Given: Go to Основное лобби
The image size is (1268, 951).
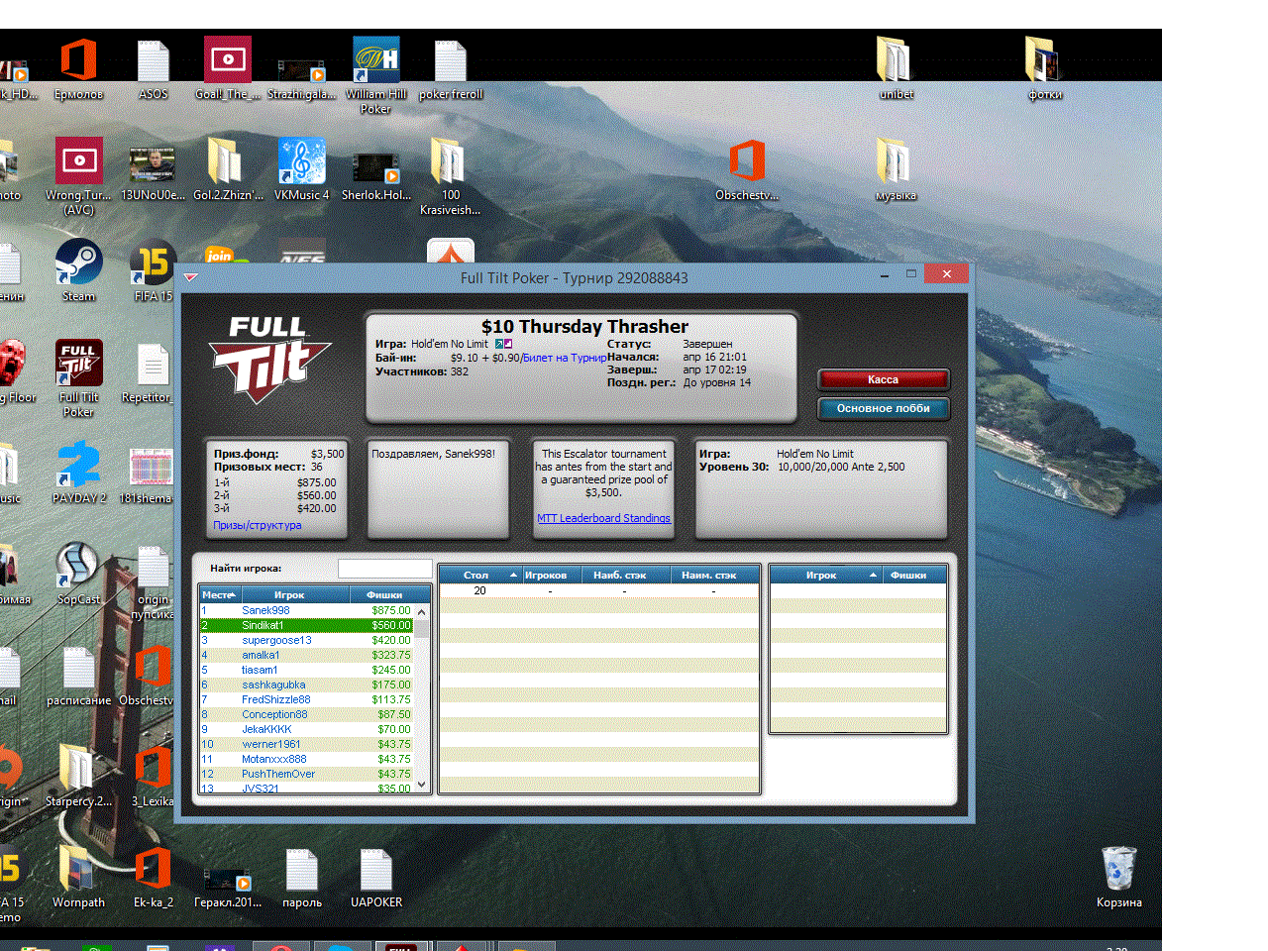Looking at the screenshot, I should 883,408.
